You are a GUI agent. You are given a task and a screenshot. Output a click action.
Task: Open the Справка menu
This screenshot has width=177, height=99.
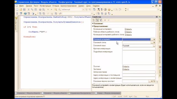pyautogui.click(x=96, y=6)
